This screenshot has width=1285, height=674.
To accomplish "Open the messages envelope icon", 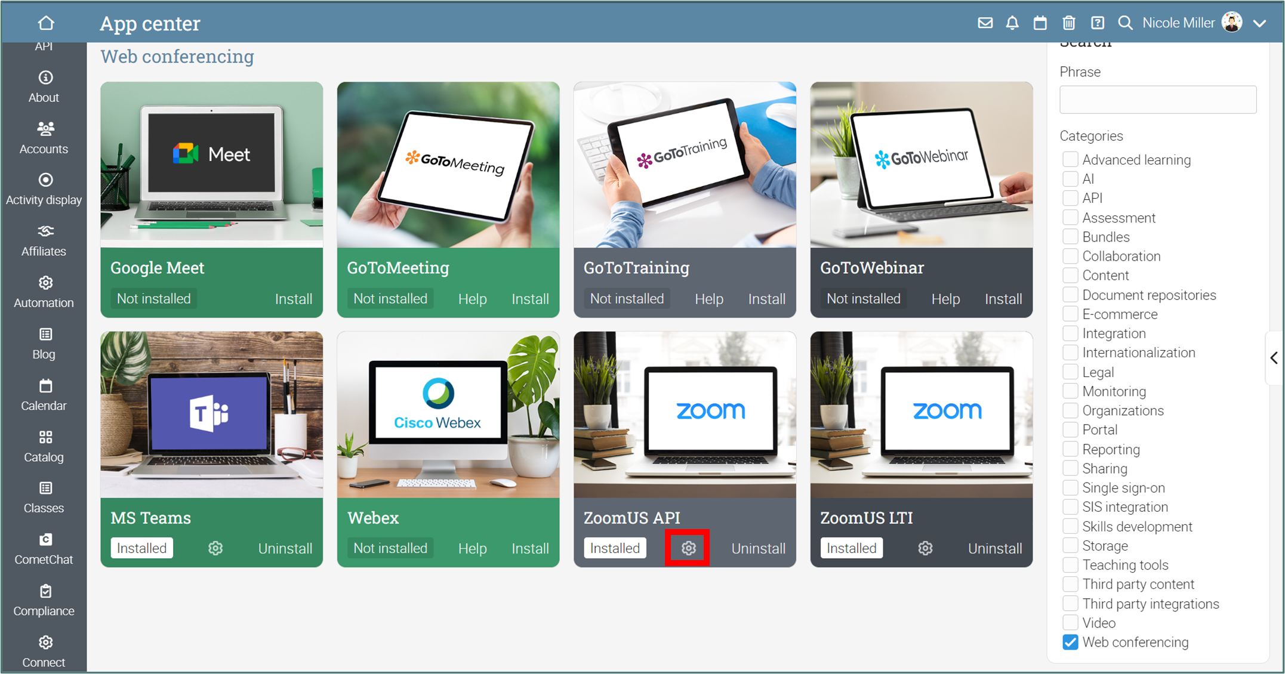I will pyautogui.click(x=985, y=23).
